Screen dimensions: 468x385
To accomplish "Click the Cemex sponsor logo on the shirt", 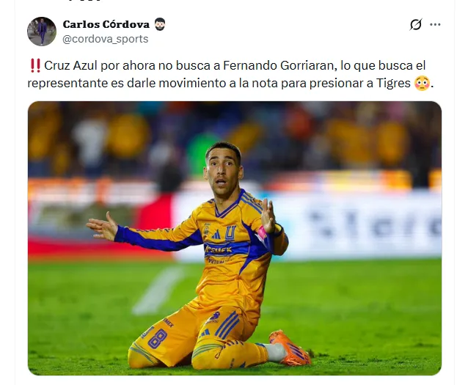I will point(219,249).
